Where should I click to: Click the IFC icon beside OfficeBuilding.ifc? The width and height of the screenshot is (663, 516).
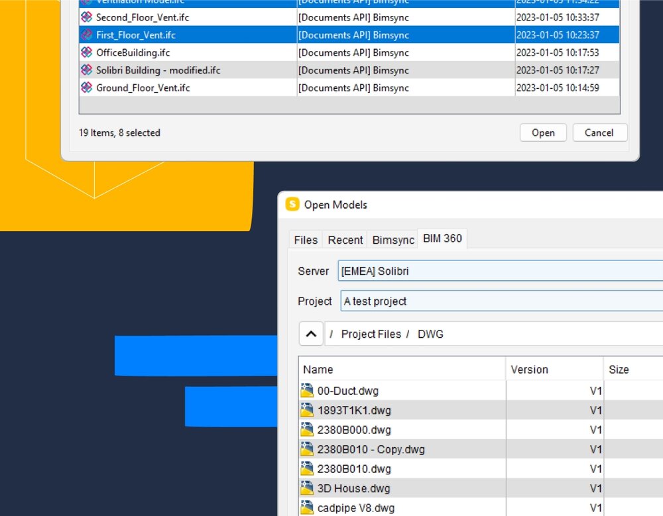[87, 52]
